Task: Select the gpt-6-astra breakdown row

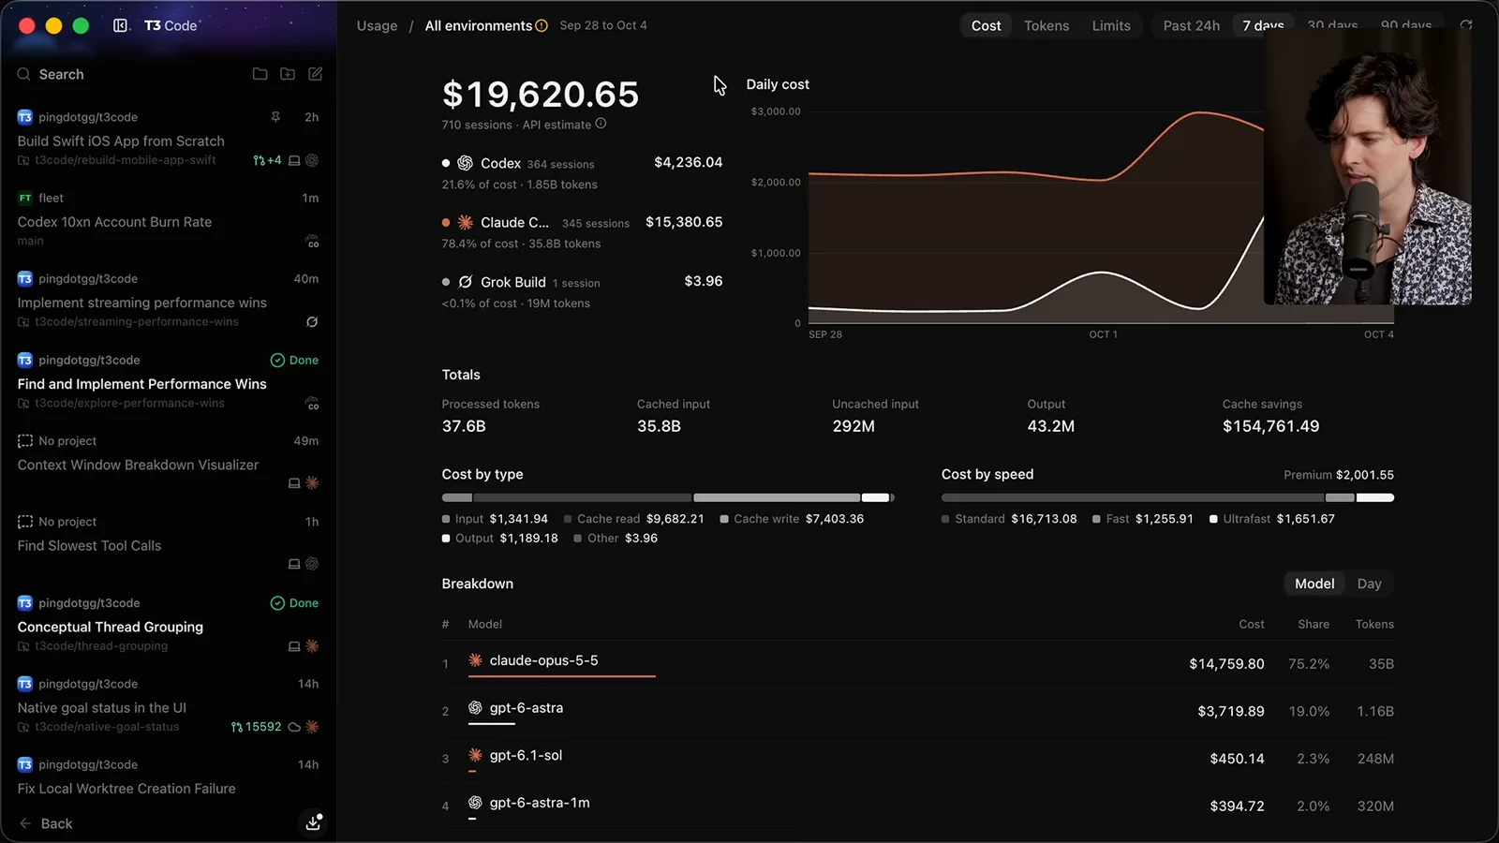Action: [918, 711]
